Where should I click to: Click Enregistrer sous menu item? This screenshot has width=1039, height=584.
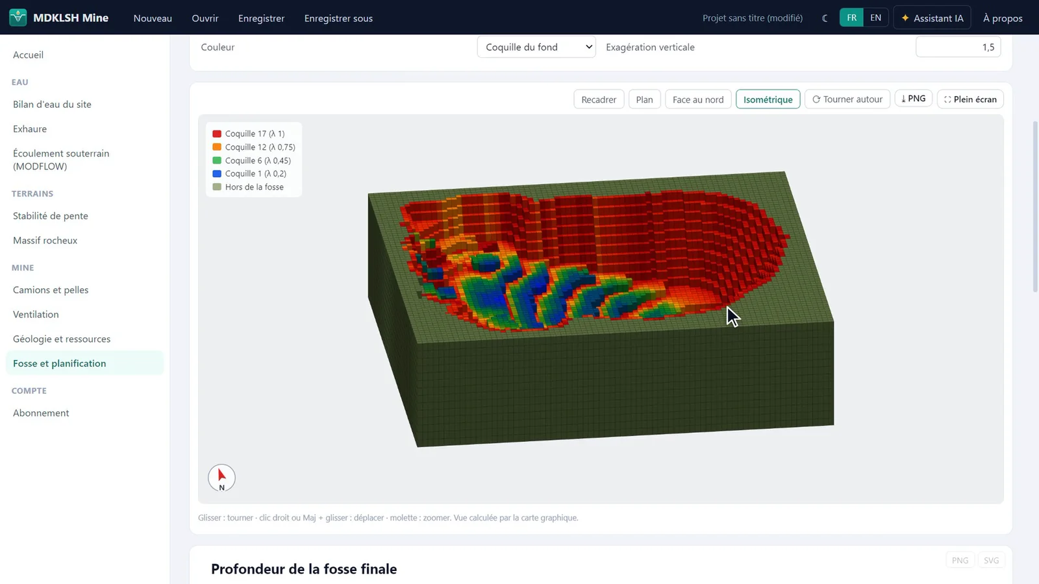coord(338,18)
